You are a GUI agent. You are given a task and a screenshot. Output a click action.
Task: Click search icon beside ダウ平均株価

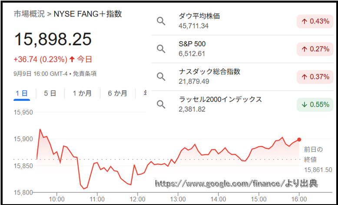(161, 21)
